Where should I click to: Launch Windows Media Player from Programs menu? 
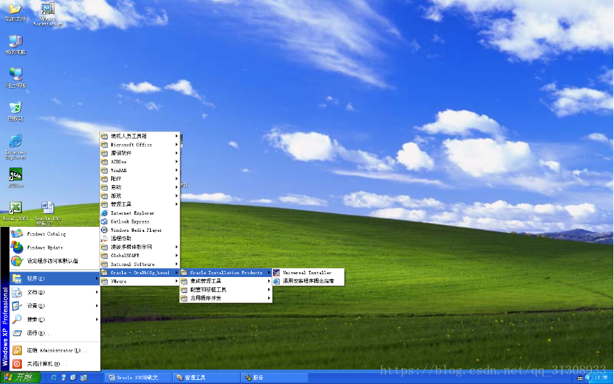[x=140, y=230]
